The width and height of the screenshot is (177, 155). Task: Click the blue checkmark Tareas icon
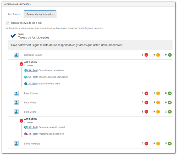pyautogui.click(x=13, y=36)
